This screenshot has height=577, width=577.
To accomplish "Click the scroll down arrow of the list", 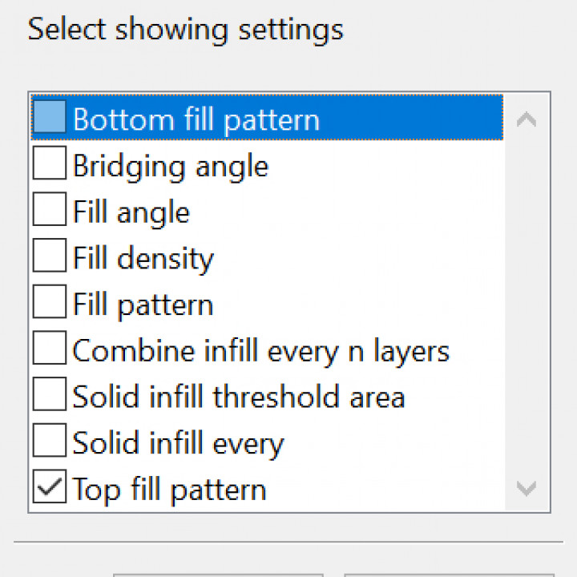I will coord(527,488).
